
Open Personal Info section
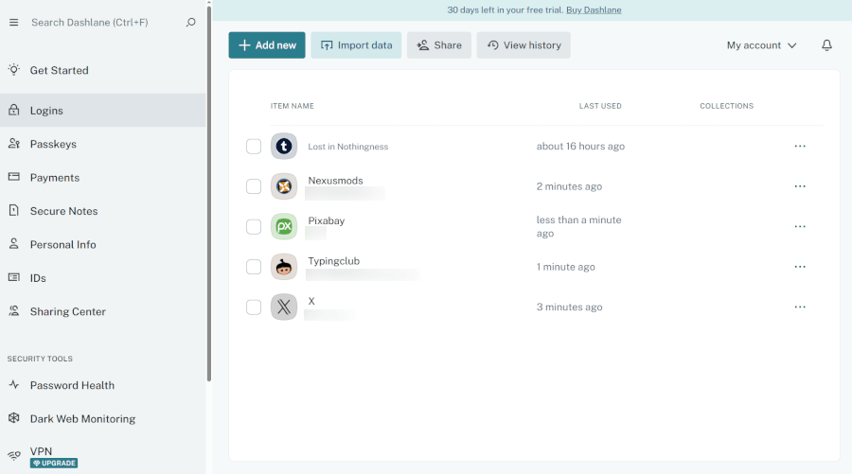pyautogui.click(x=102, y=244)
